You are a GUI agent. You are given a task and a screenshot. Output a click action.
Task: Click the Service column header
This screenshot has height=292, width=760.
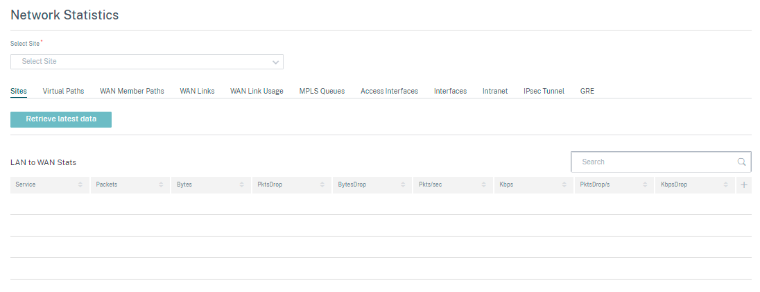[50, 184]
